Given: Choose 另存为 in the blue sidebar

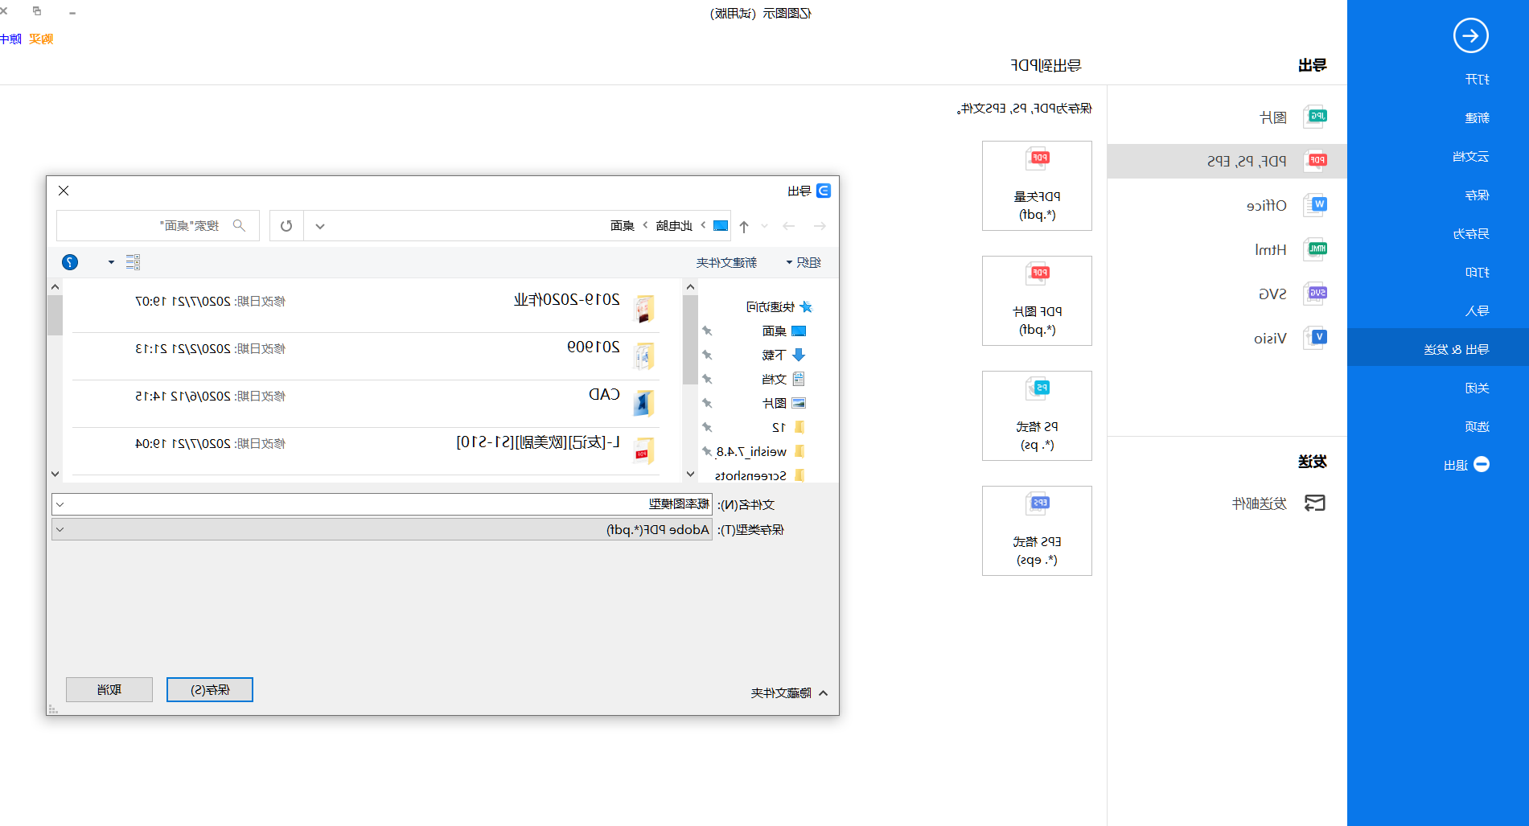Looking at the screenshot, I should click(1470, 234).
